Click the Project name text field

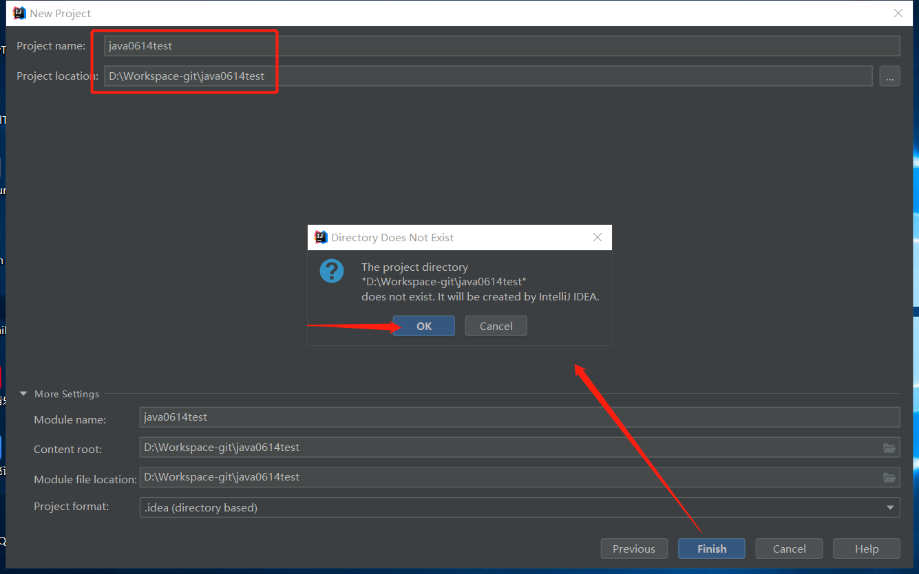point(501,46)
